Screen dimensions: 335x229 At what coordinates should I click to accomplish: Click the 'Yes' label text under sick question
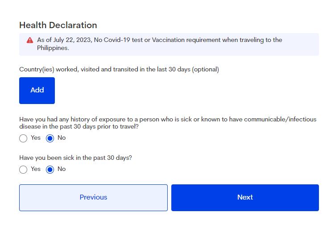tap(36, 169)
